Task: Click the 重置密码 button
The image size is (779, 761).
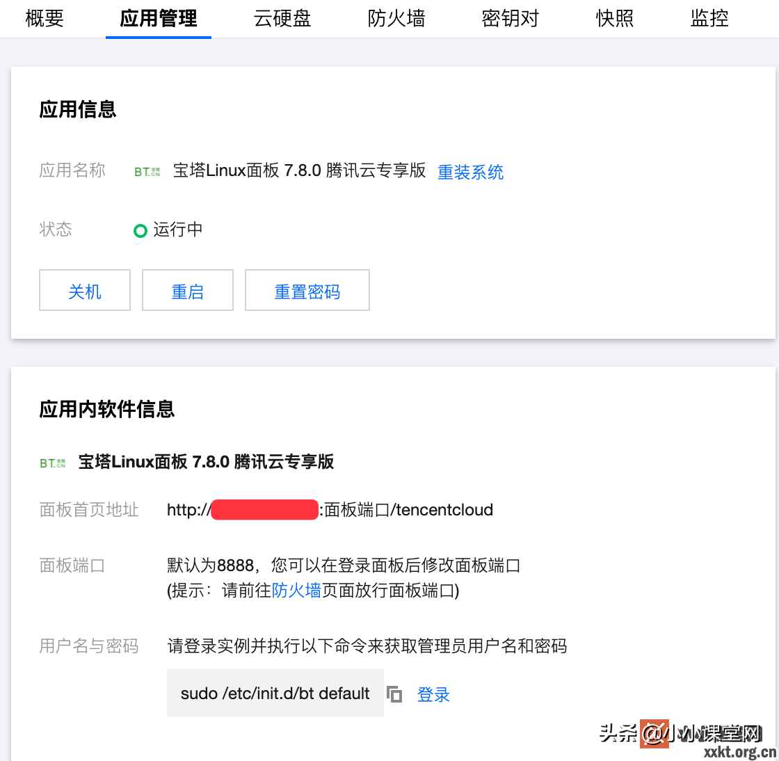Action: pos(307,290)
